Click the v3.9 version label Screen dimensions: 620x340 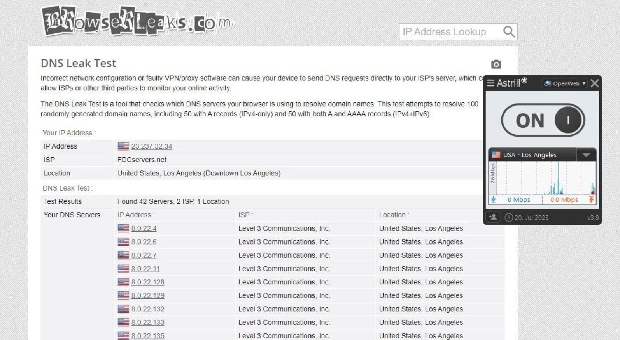click(x=592, y=217)
